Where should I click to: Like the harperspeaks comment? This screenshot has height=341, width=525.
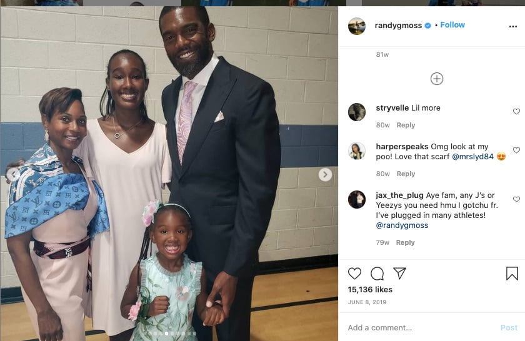[x=516, y=151]
